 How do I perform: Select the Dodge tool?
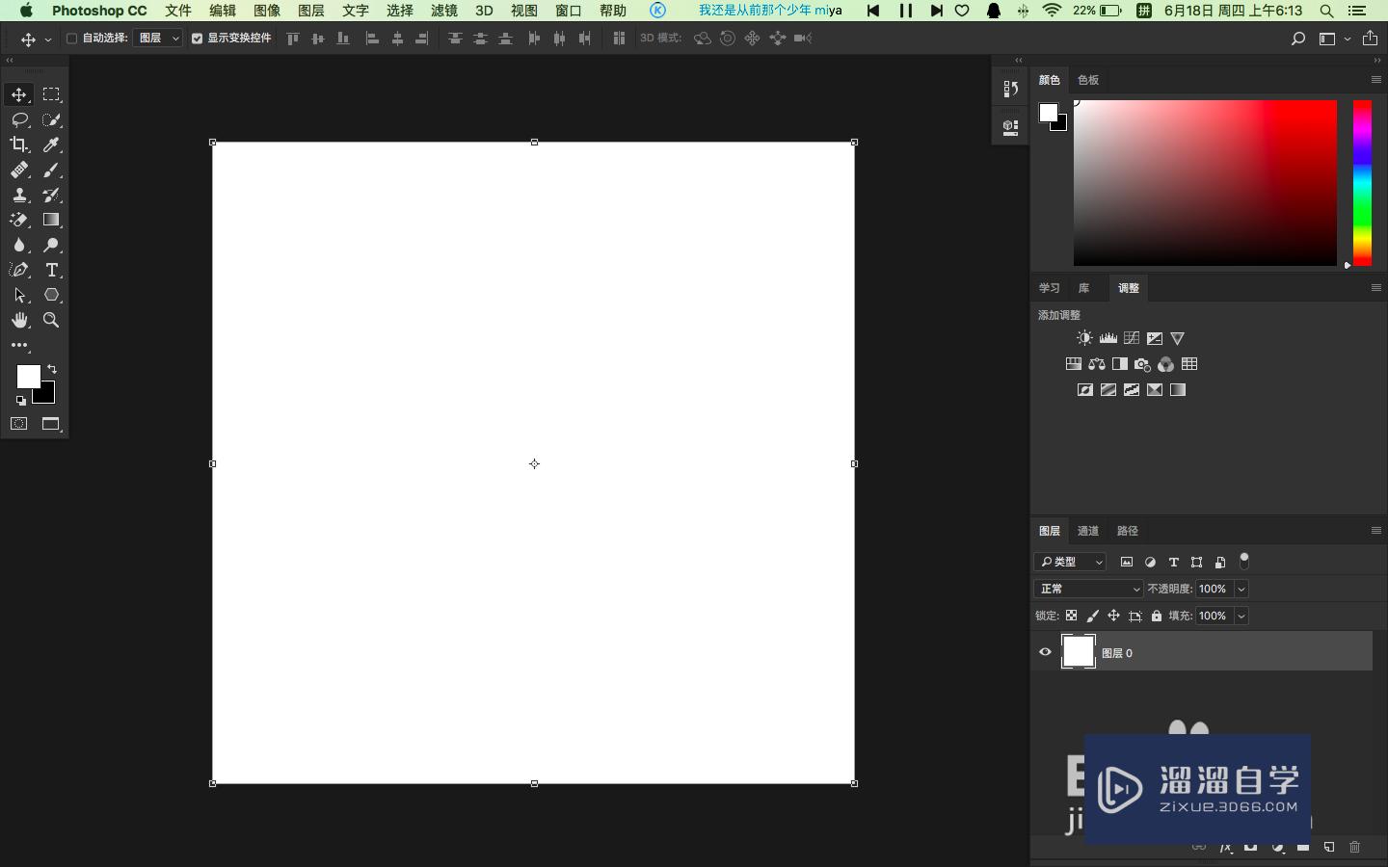[x=51, y=245]
